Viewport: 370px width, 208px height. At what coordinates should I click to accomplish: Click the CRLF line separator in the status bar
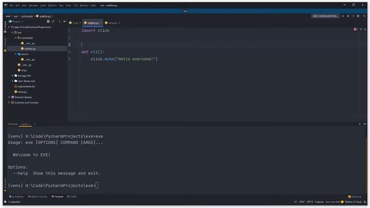[x=302, y=202]
